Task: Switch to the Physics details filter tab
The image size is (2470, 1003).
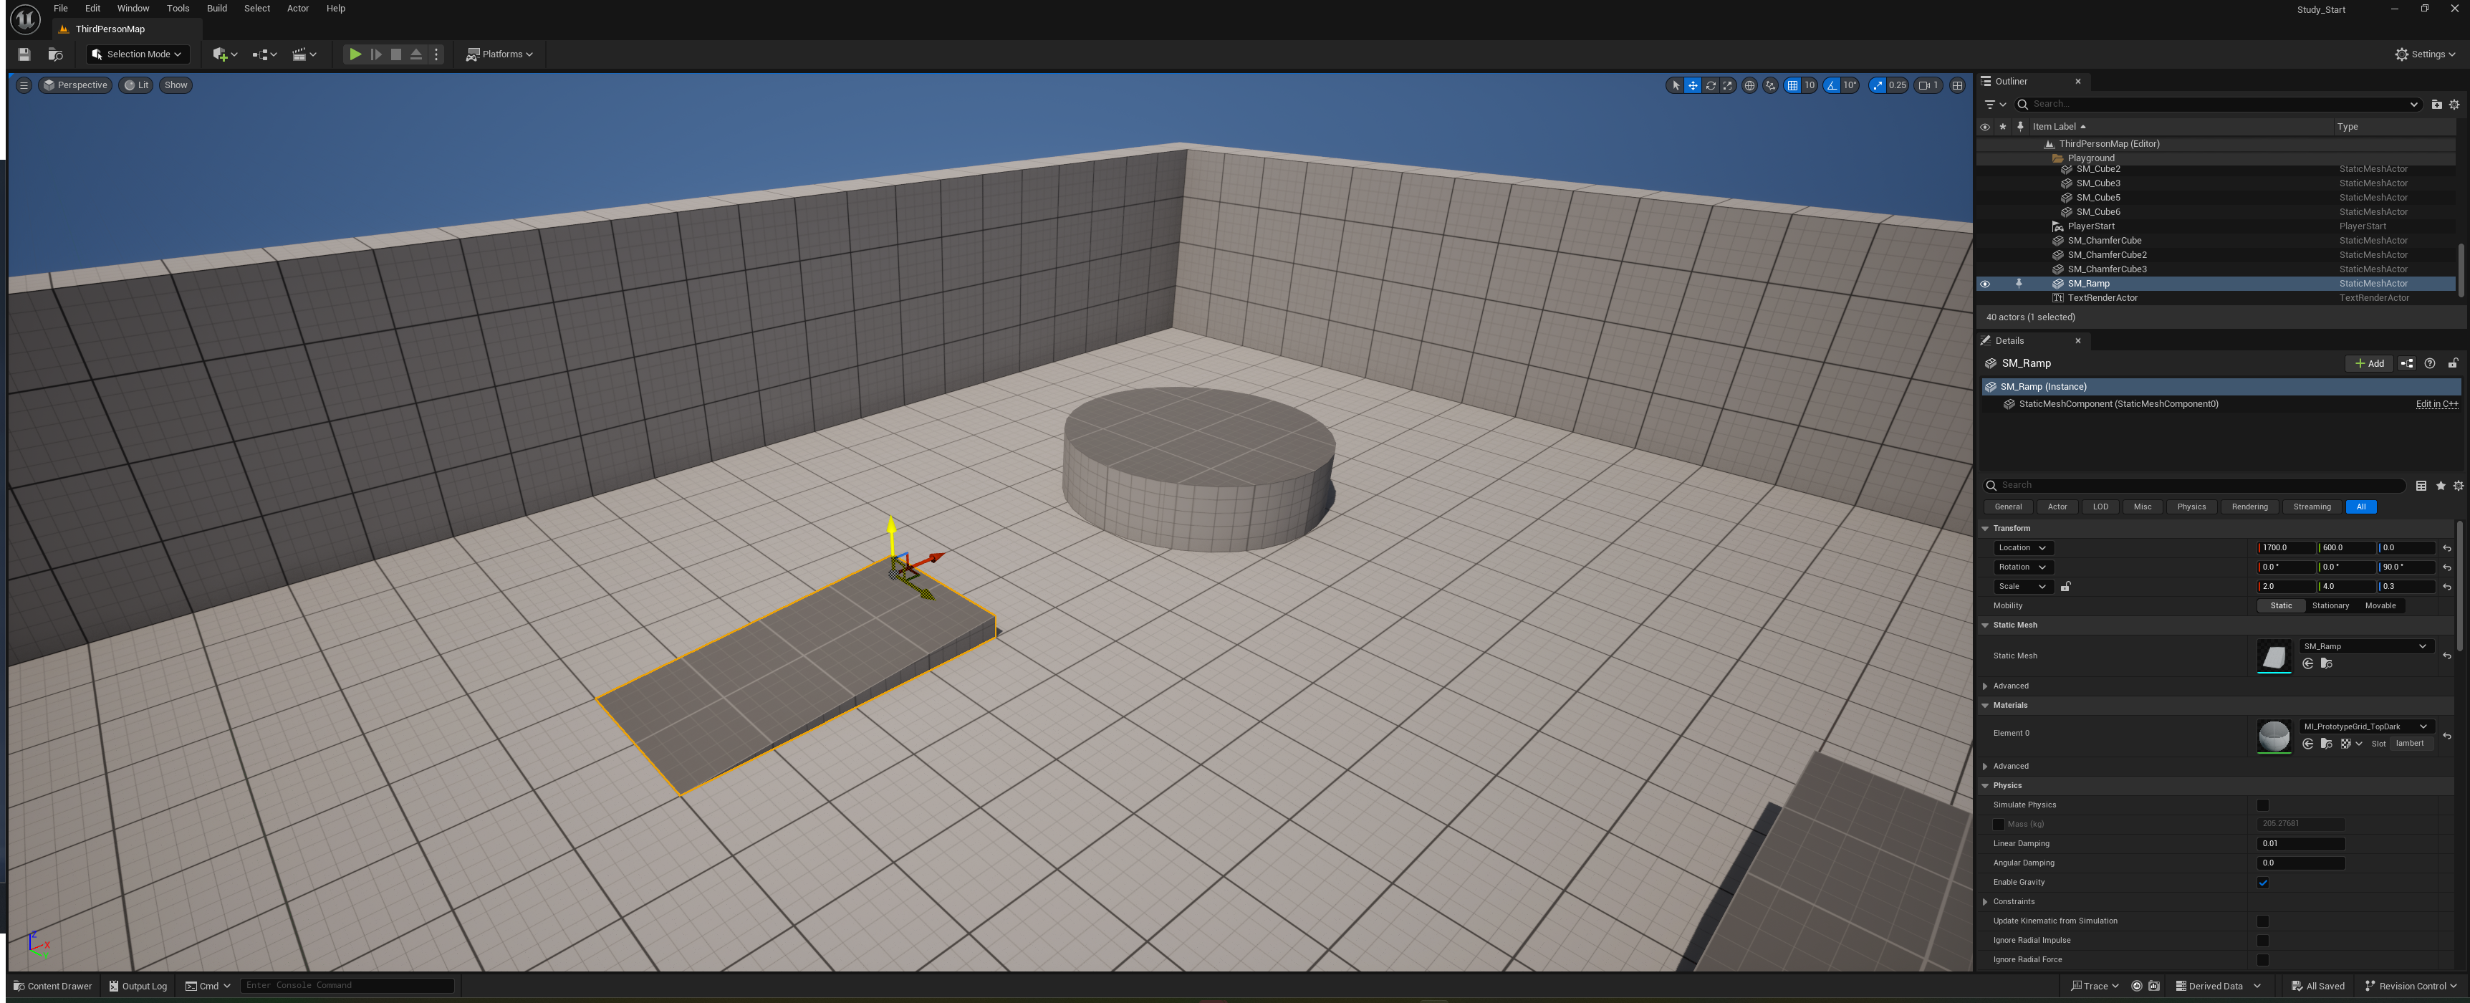Action: [x=2191, y=507]
